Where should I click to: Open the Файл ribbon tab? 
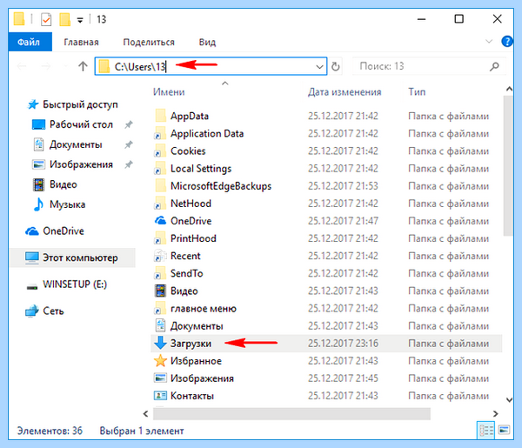(30, 42)
